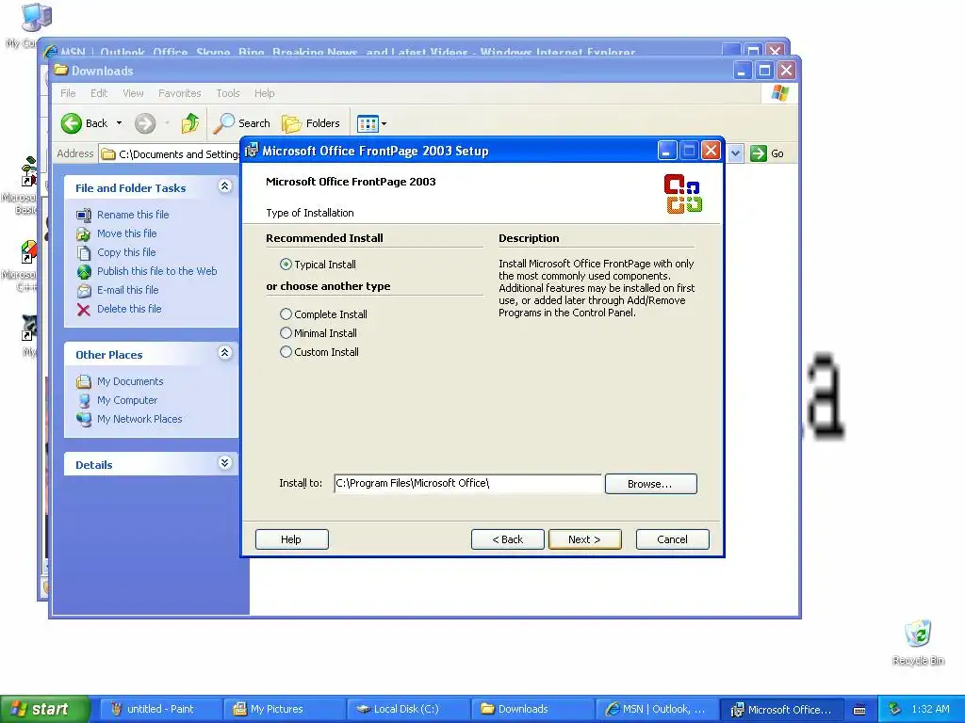Viewport: 965px width, 723px height.
Task: Open My Documents from Other Places
Action: click(x=130, y=382)
